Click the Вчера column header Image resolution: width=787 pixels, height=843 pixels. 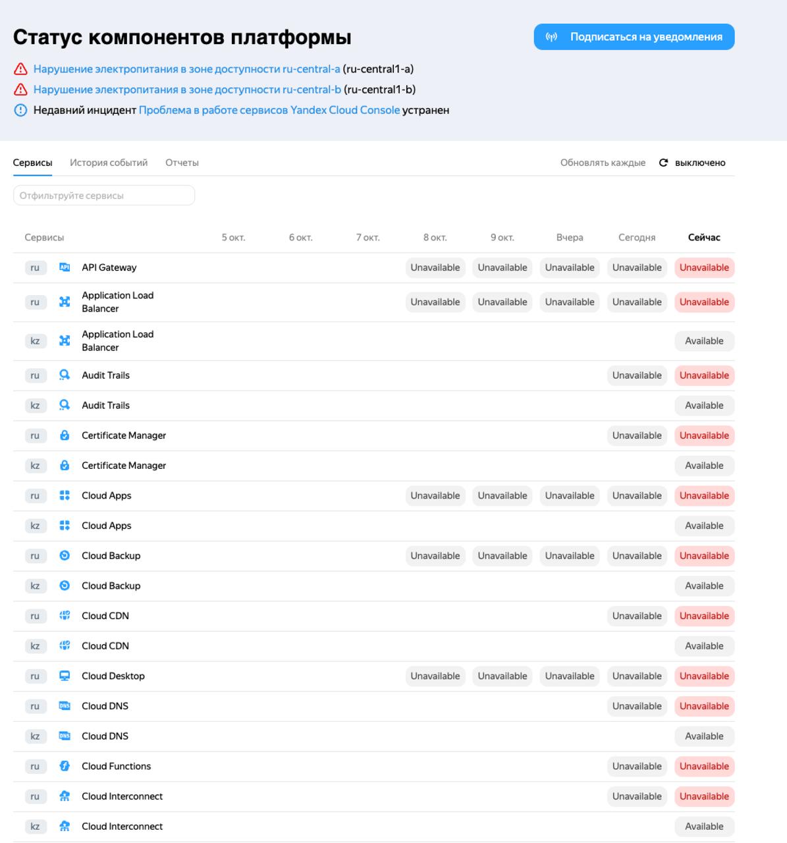570,238
